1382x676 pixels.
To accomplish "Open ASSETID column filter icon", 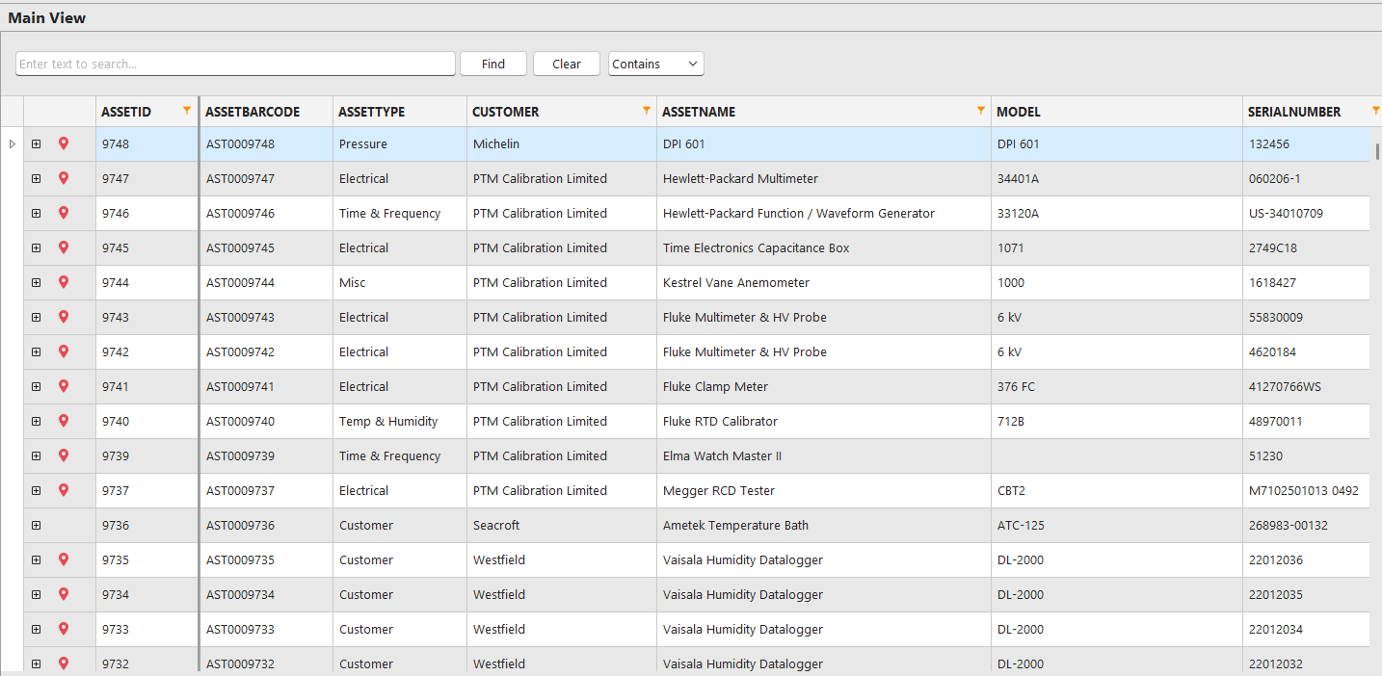I will click(x=187, y=111).
